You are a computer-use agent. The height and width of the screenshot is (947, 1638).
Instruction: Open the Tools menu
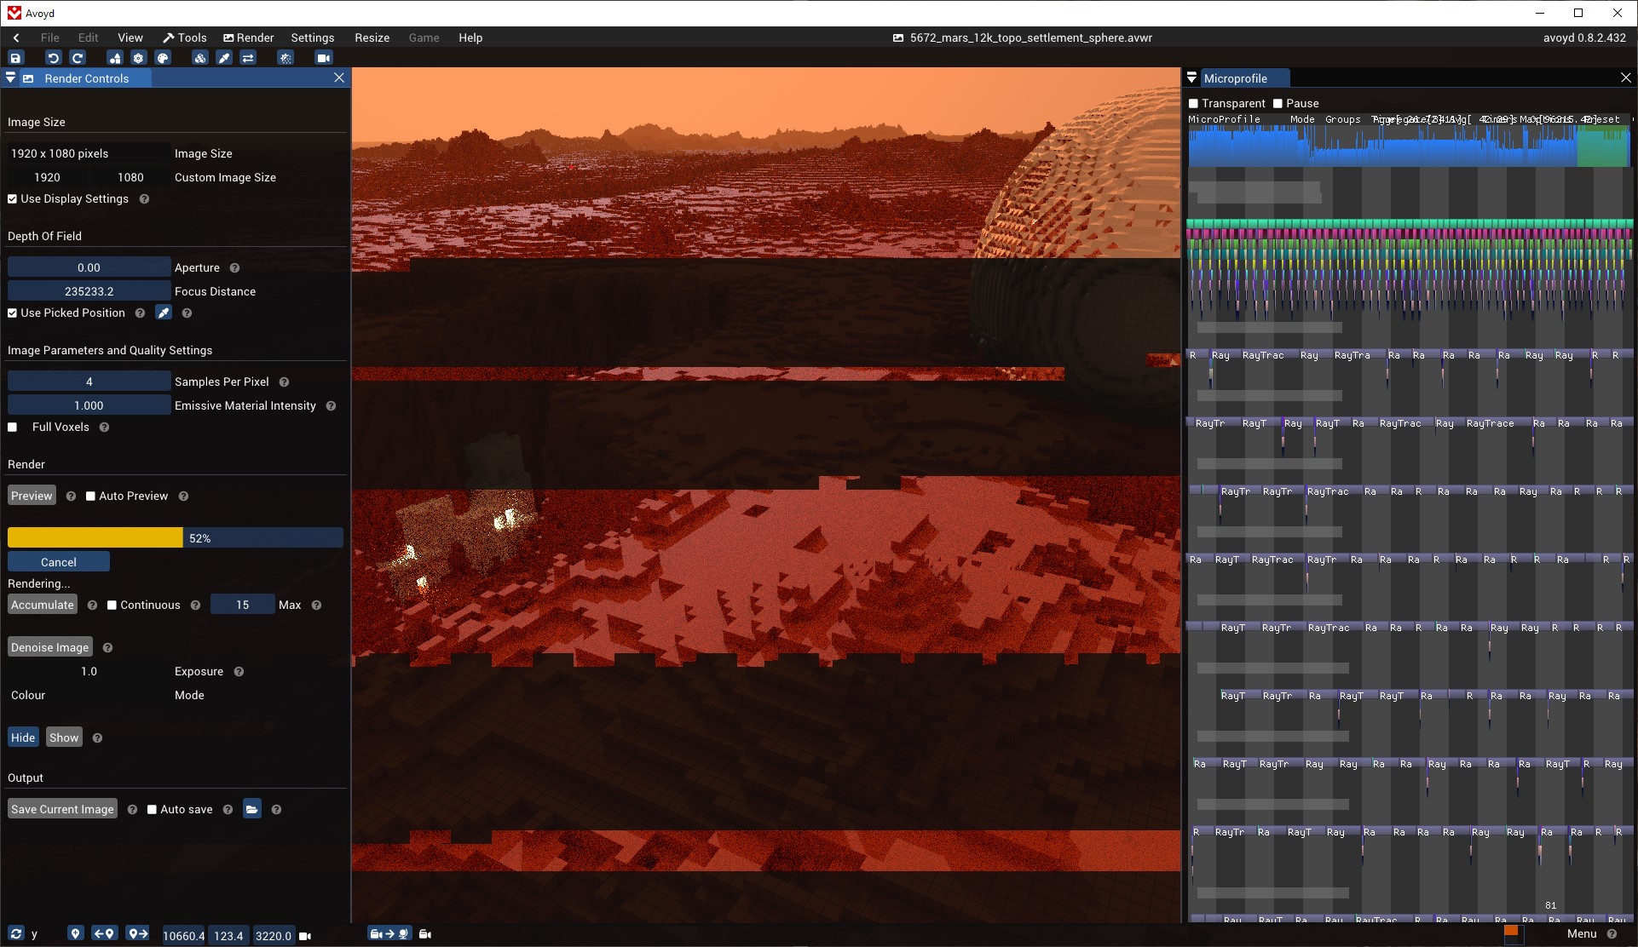pos(185,37)
